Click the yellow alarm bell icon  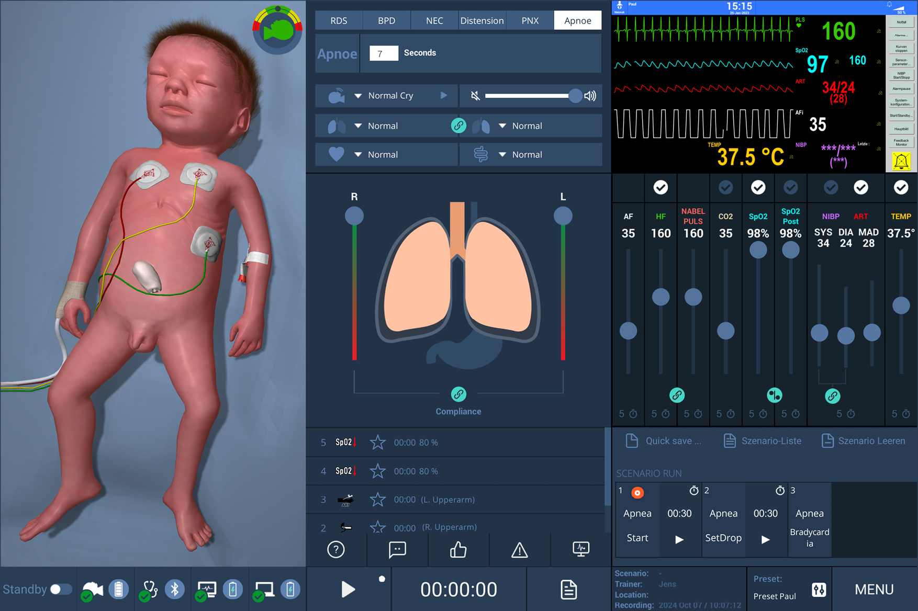pyautogui.click(x=901, y=162)
